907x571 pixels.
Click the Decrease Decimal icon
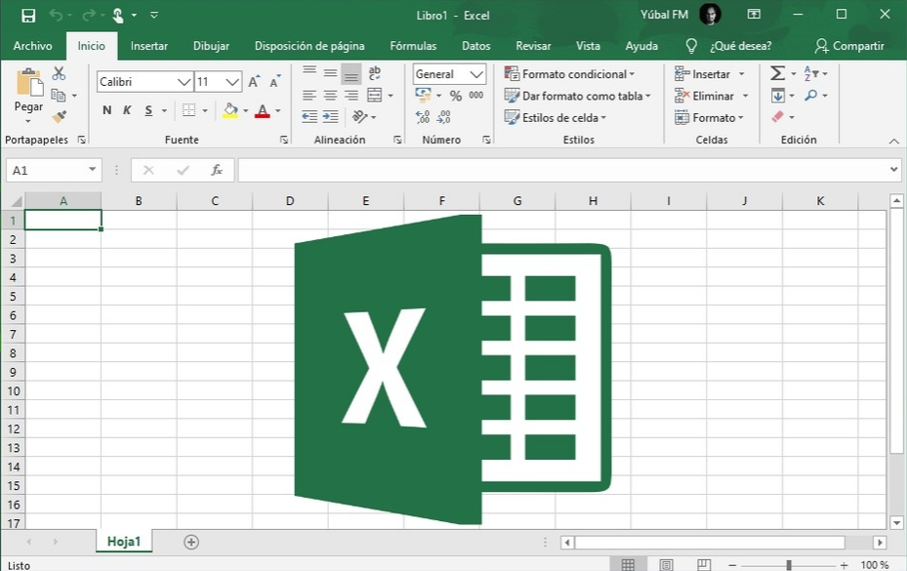[x=443, y=117]
